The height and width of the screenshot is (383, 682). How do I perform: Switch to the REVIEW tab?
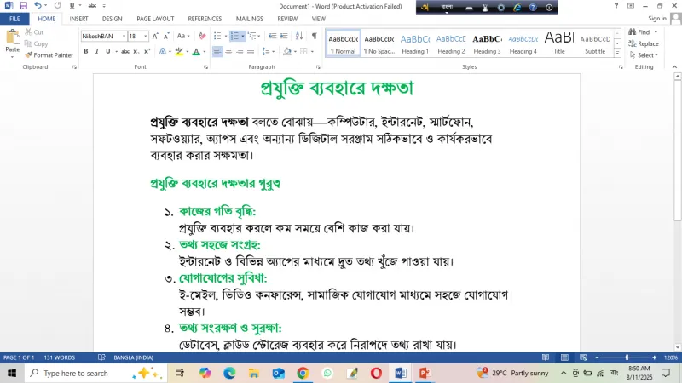click(287, 19)
